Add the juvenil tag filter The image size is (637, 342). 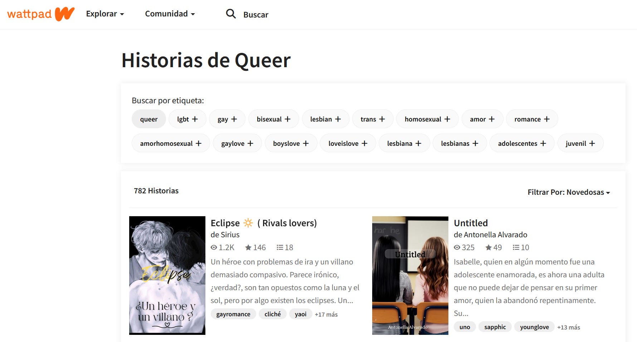pyautogui.click(x=580, y=143)
